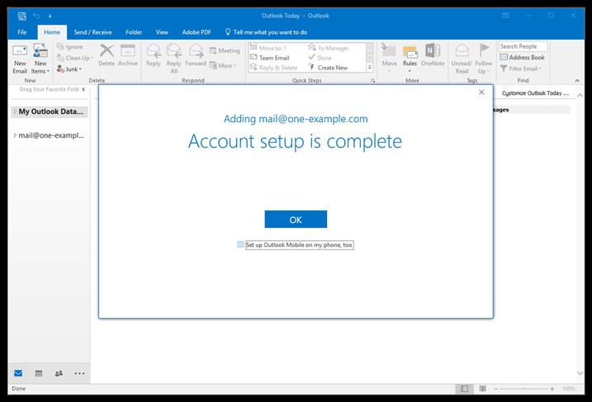The height and width of the screenshot is (402, 592).
Task: Select the Team Email quick step
Action: coord(269,58)
